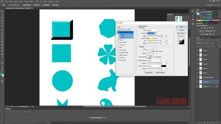Open the Shadow Mode dropdown
The height and width of the screenshot is (124, 221).
pos(154,66)
